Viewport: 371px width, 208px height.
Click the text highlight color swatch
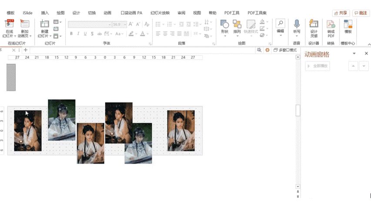coord(131,34)
